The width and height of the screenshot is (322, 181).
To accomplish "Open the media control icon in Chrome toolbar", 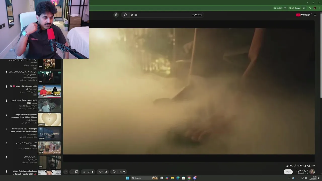I will (x=310, y=8).
